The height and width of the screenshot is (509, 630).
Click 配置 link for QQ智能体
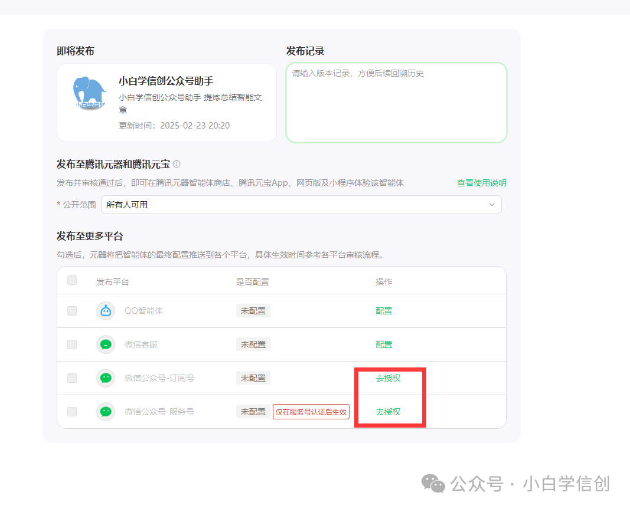coord(384,311)
